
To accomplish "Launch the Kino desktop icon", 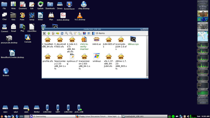I will coord(13,16).
